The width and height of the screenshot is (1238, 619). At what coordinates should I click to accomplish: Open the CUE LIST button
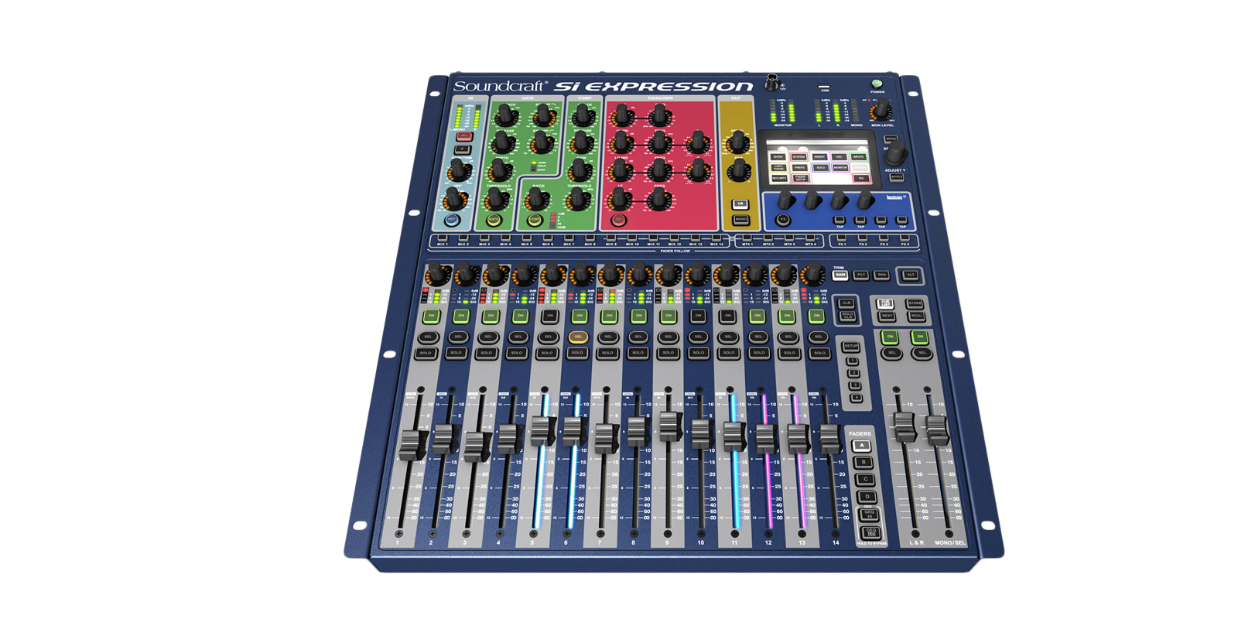coord(886,303)
